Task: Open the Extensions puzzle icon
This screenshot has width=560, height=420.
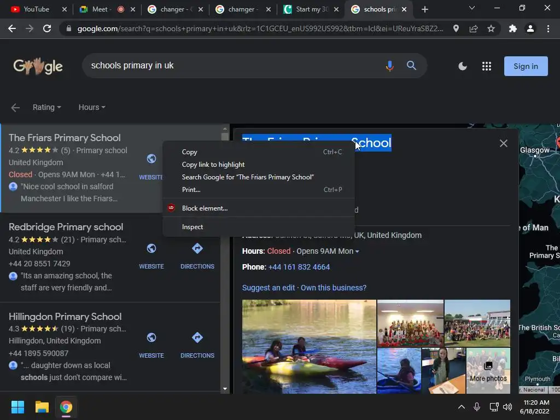Action: click(x=513, y=28)
